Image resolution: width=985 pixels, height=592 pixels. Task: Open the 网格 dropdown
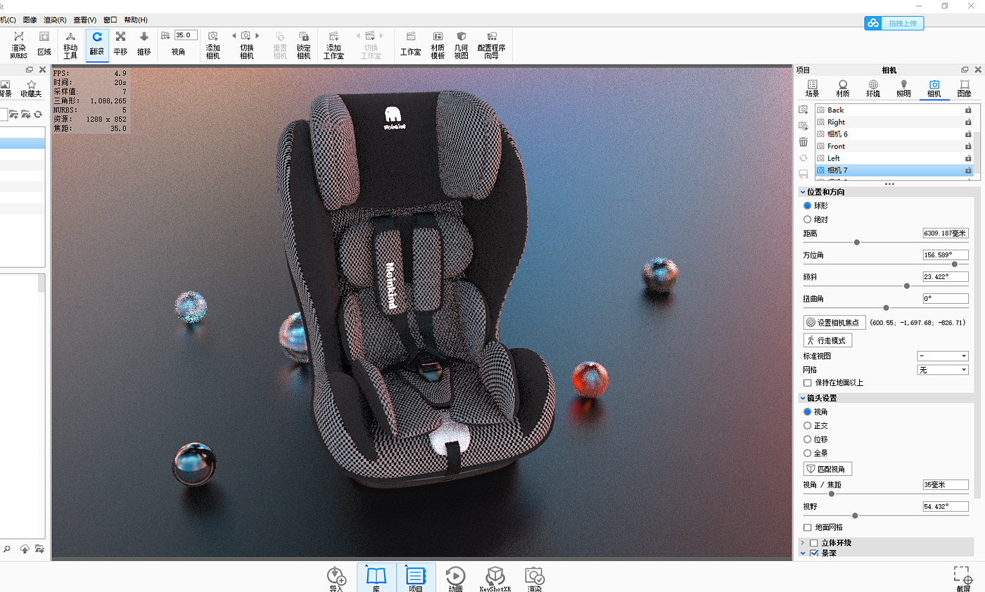943,370
